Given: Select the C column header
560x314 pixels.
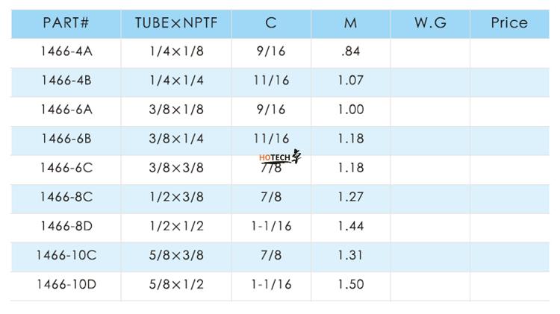Looking at the screenshot, I should 270,23.
